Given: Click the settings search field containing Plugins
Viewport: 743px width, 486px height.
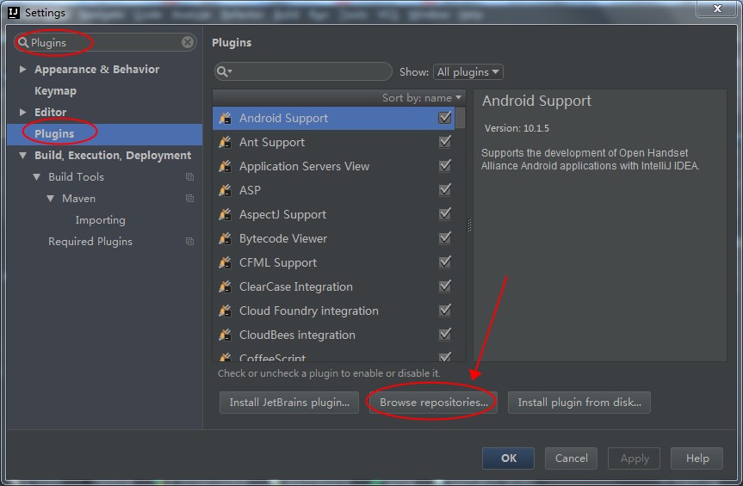Looking at the screenshot, I should (x=106, y=43).
